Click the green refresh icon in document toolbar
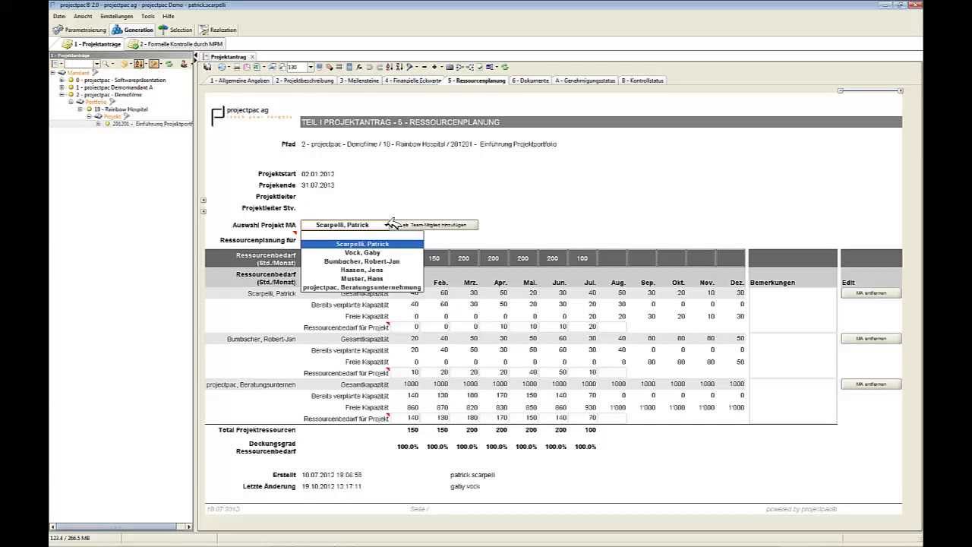The width and height of the screenshot is (972, 547). [x=505, y=67]
